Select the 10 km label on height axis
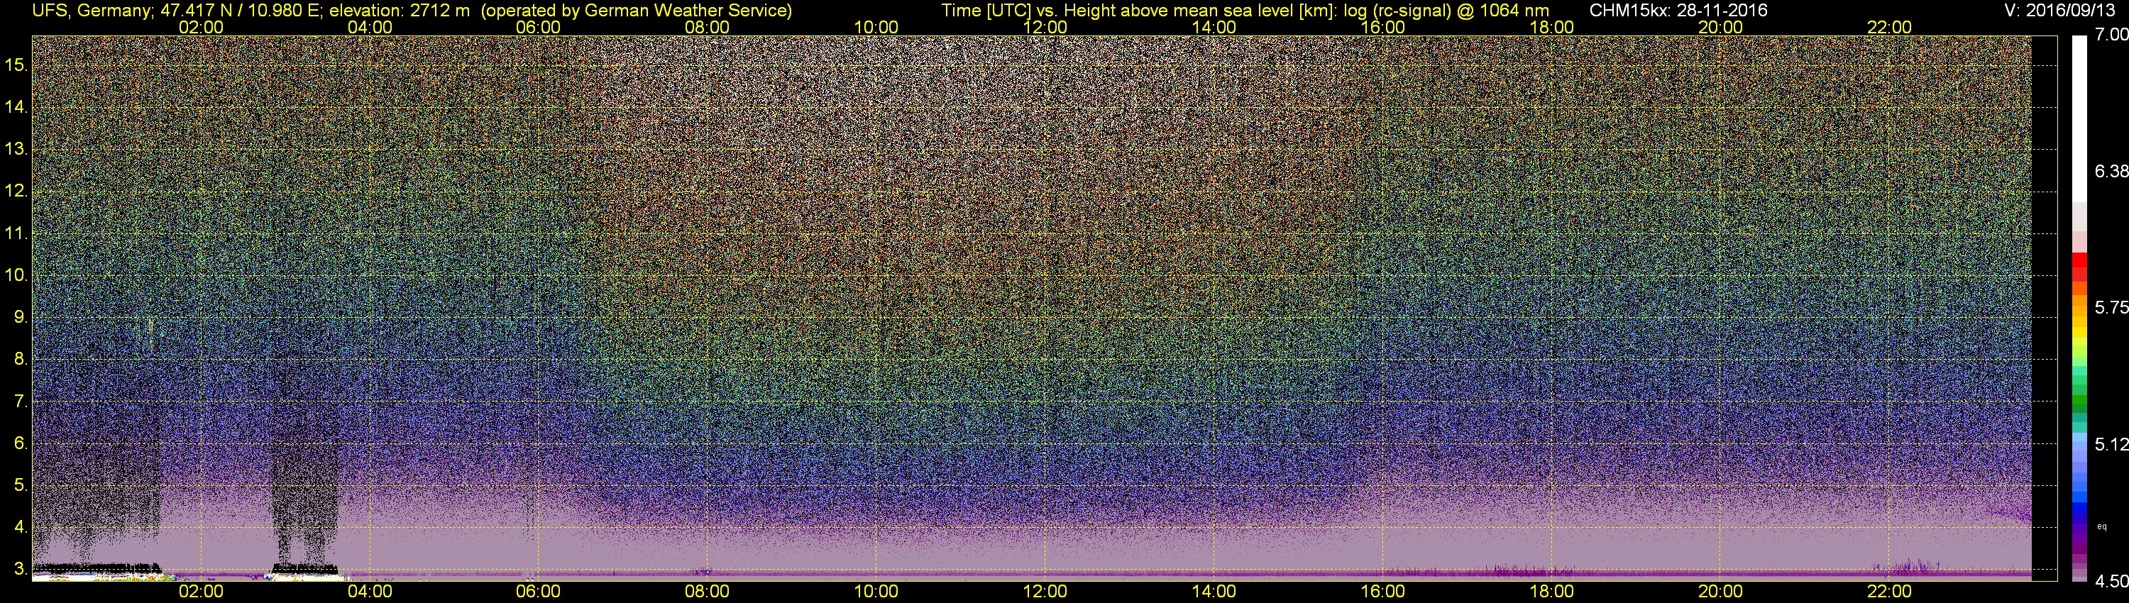The width and height of the screenshot is (2129, 603). [x=16, y=275]
